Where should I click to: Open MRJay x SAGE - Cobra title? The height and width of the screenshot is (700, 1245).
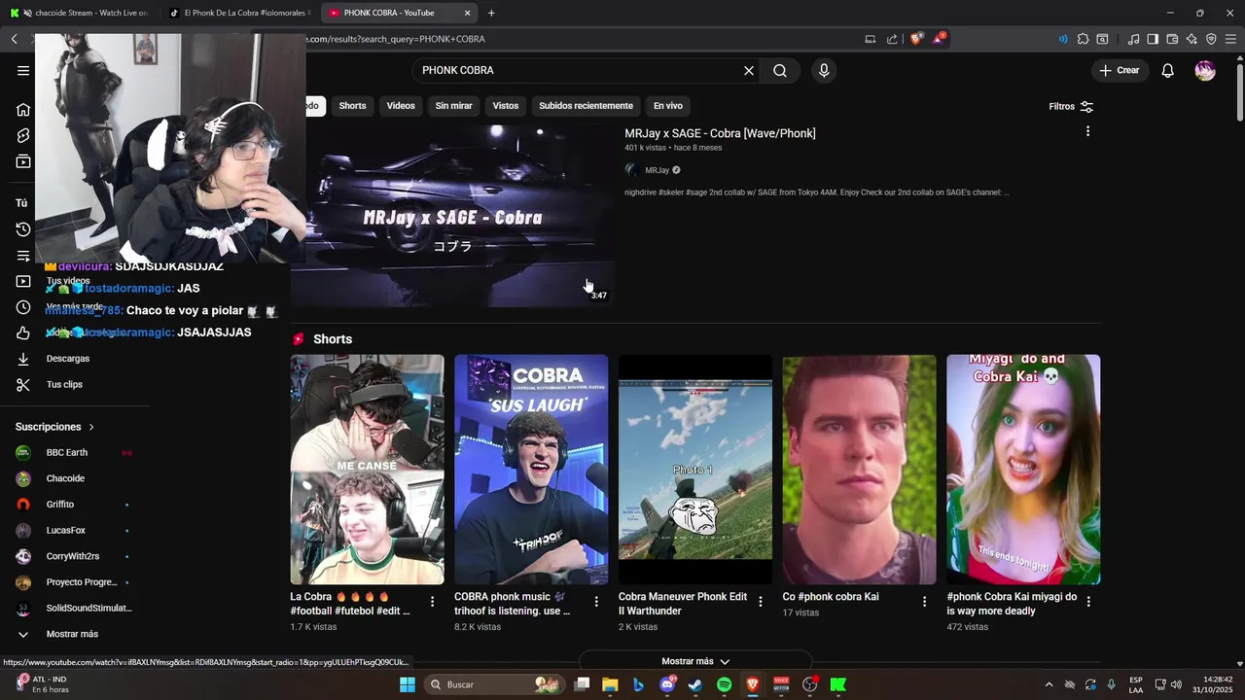720,133
